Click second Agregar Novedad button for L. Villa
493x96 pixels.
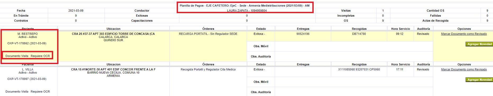click(x=479, y=80)
